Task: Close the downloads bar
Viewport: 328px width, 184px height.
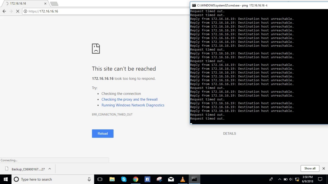Action: [324, 168]
